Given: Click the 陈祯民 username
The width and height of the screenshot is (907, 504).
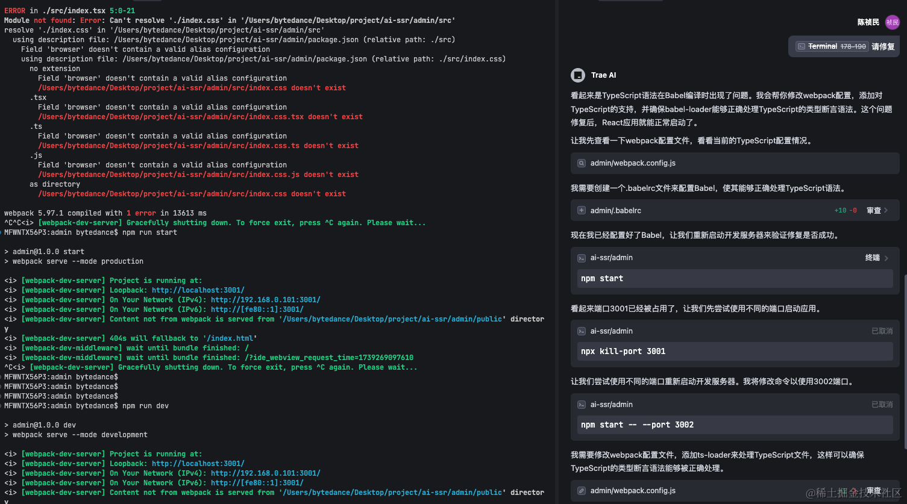Looking at the screenshot, I should tap(868, 22).
